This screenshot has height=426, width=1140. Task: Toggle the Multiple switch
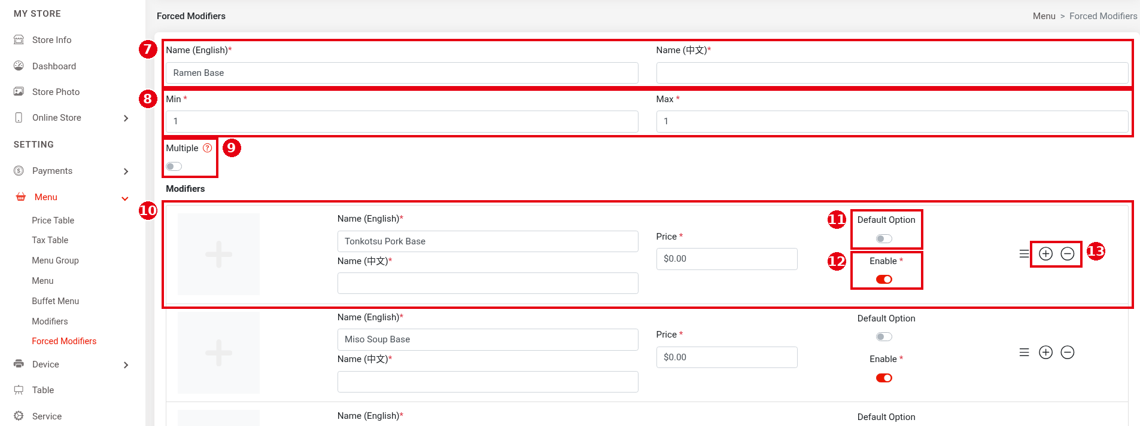click(x=174, y=167)
